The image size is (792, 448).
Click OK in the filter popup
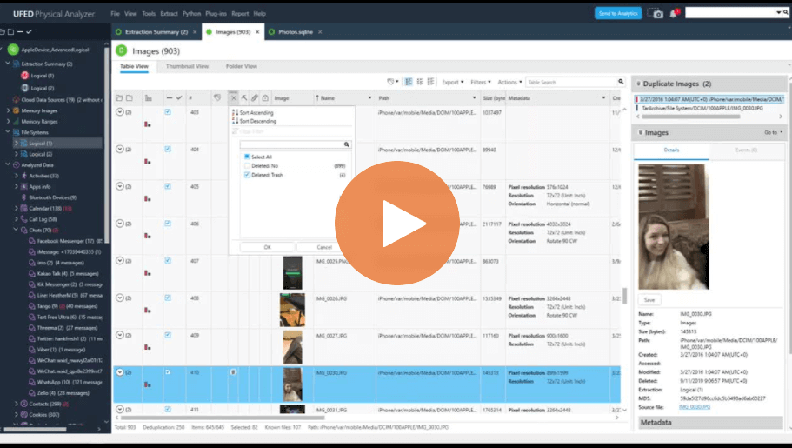266,247
